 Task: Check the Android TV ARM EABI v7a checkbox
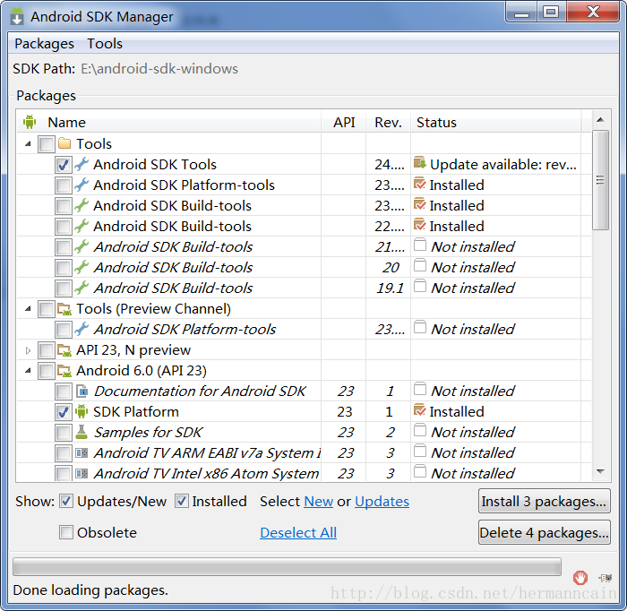(64, 453)
